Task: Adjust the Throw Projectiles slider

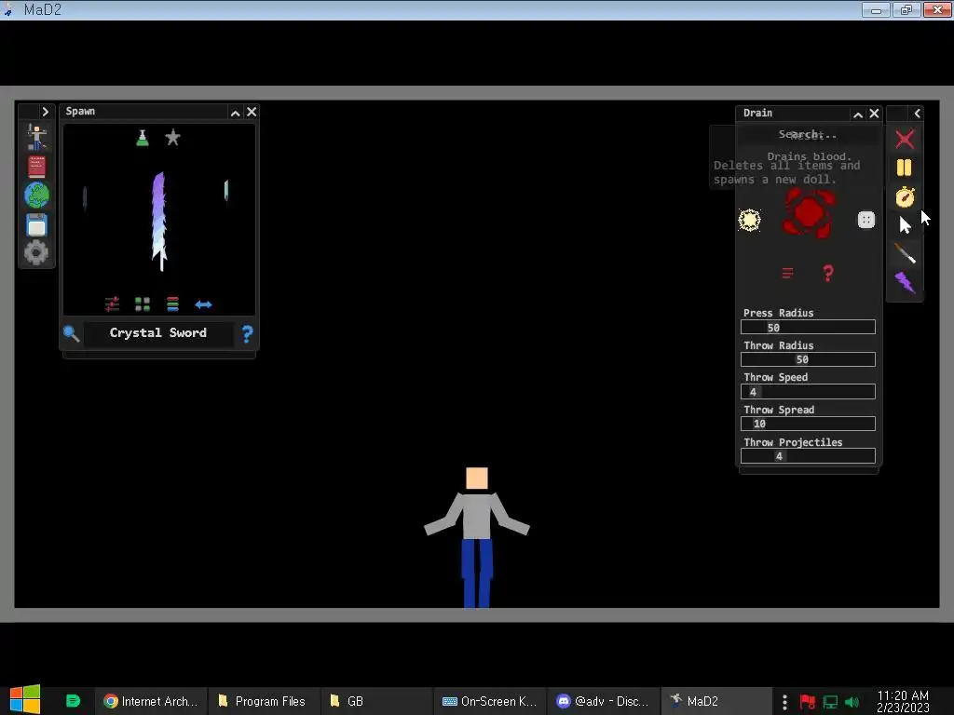Action: [x=808, y=456]
